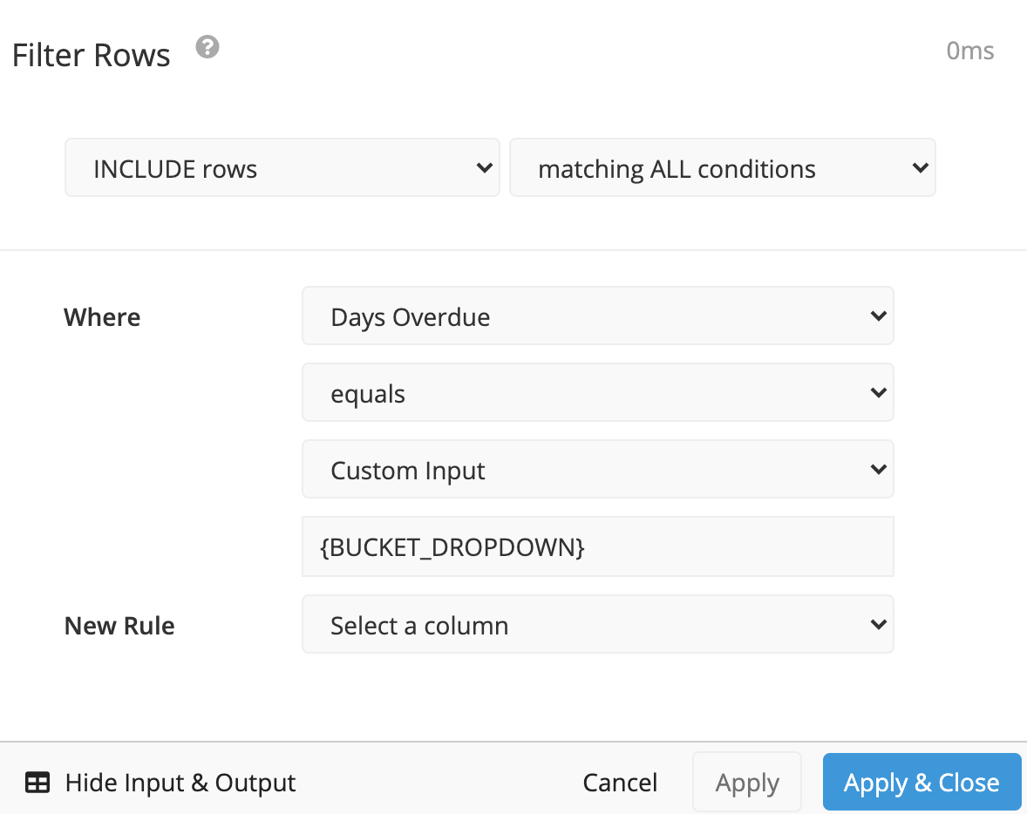The height and width of the screenshot is (814, 1027).
Task: Click the Where label
Action: (x=102, y=317)
